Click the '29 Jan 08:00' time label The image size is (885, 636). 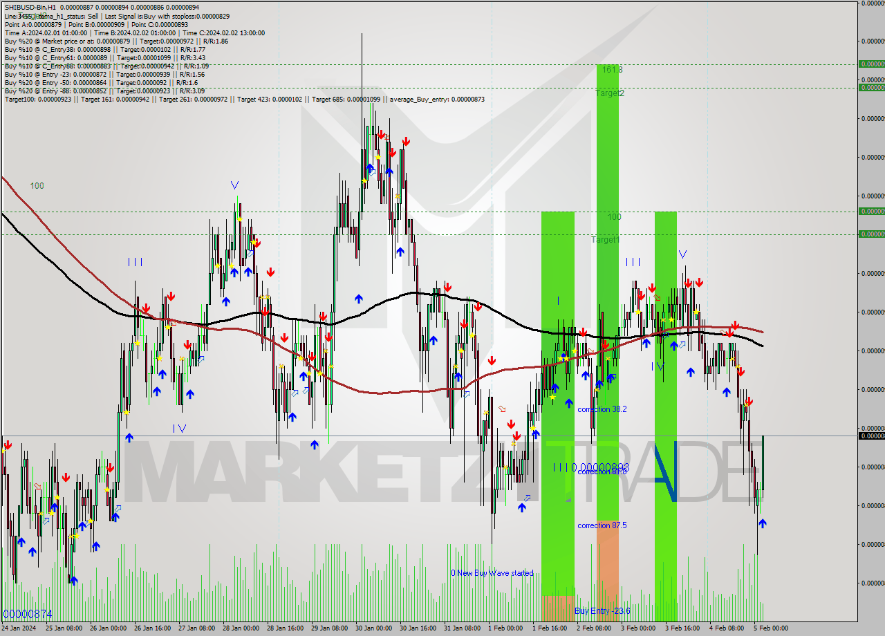pos(330,628)
